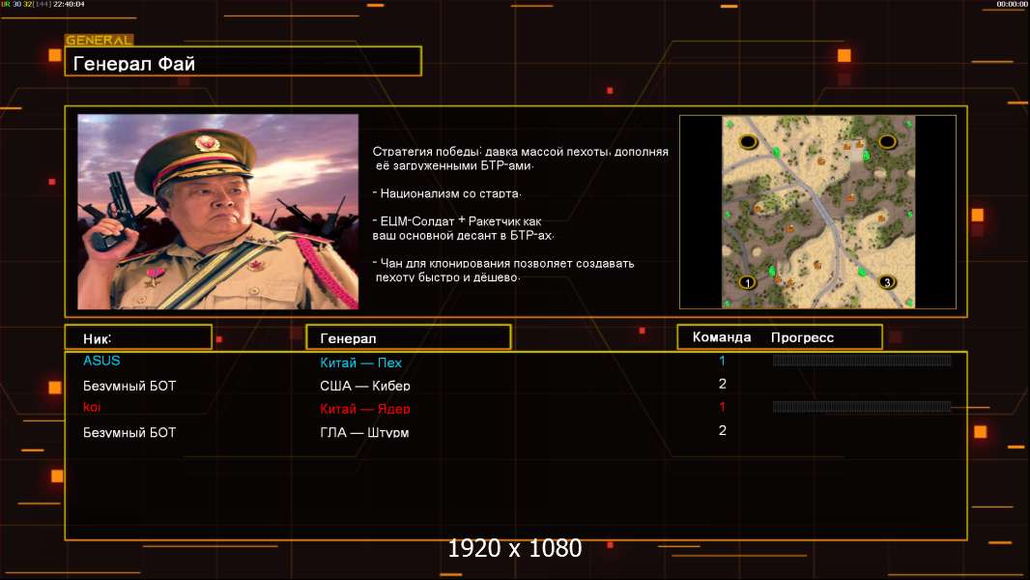This screenshot has width=1030, height=580.
Task: Click the koi loading progress bar
Action: [862, 407]
